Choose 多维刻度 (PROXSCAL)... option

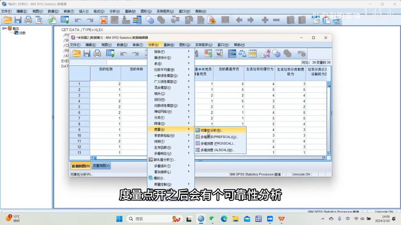[220, 144]
